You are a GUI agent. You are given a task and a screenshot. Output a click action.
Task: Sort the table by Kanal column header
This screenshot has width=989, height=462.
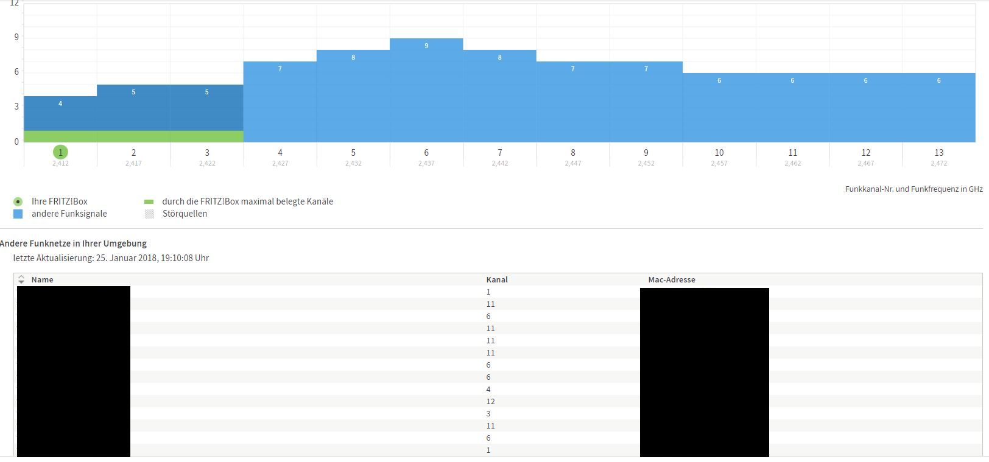pos(497,279)
